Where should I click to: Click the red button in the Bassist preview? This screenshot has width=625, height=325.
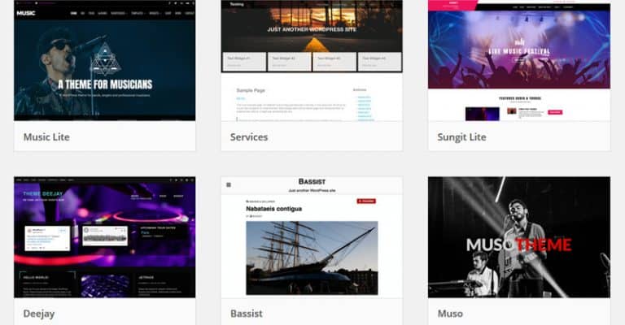[366, 201]
